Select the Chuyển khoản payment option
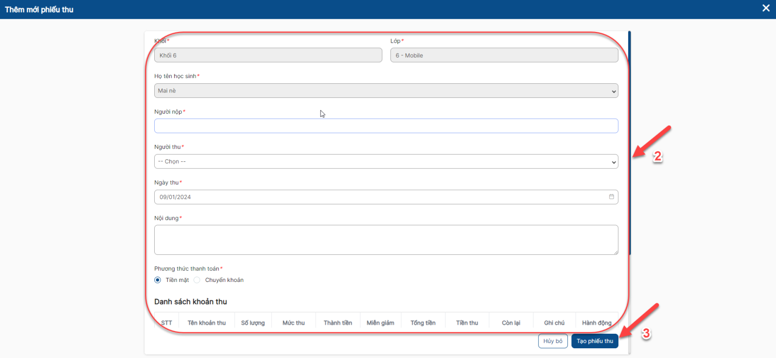The height and width of the screenshot is (358, 776). (197, 280)
